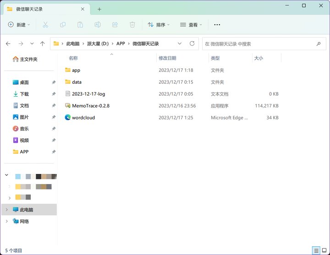Open the wordcloud Edge HTML file
The height and width of the screenshot is (255, 330).
coord(83,118)
